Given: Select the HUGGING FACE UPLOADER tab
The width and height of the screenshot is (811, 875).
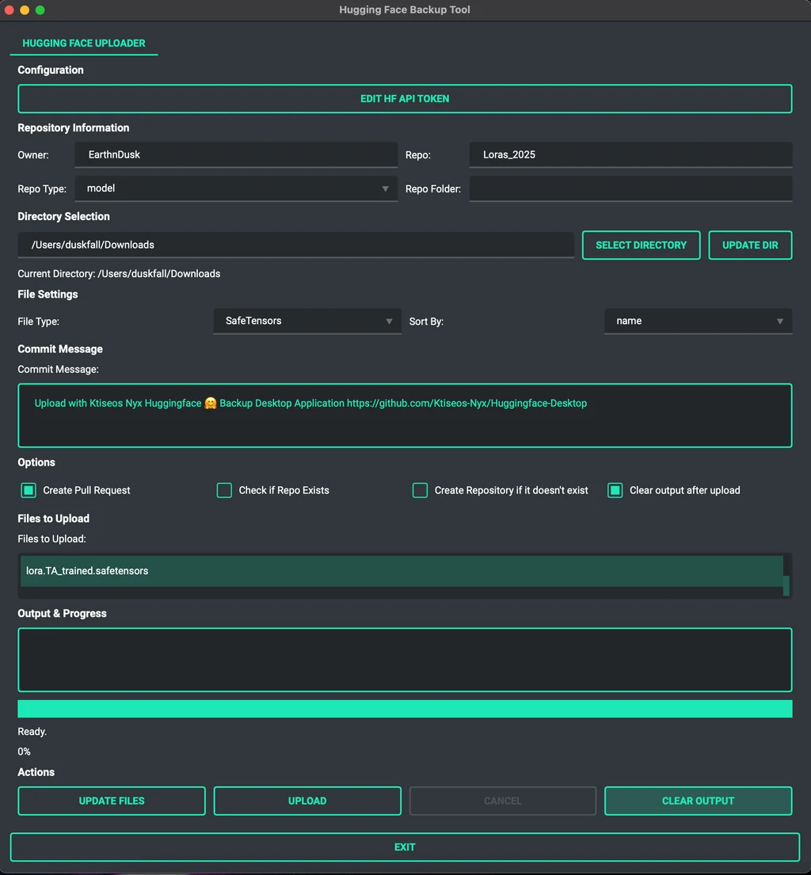Looking at the screenshot, I should pyautogui.click(x=83, y=44).
